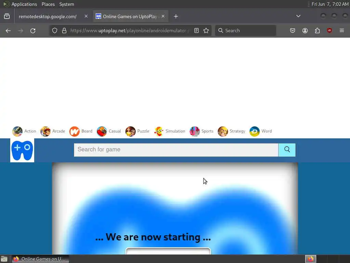Click the Board category icon
This screenshot has width=350, height=263.
(x=74, y=131)
